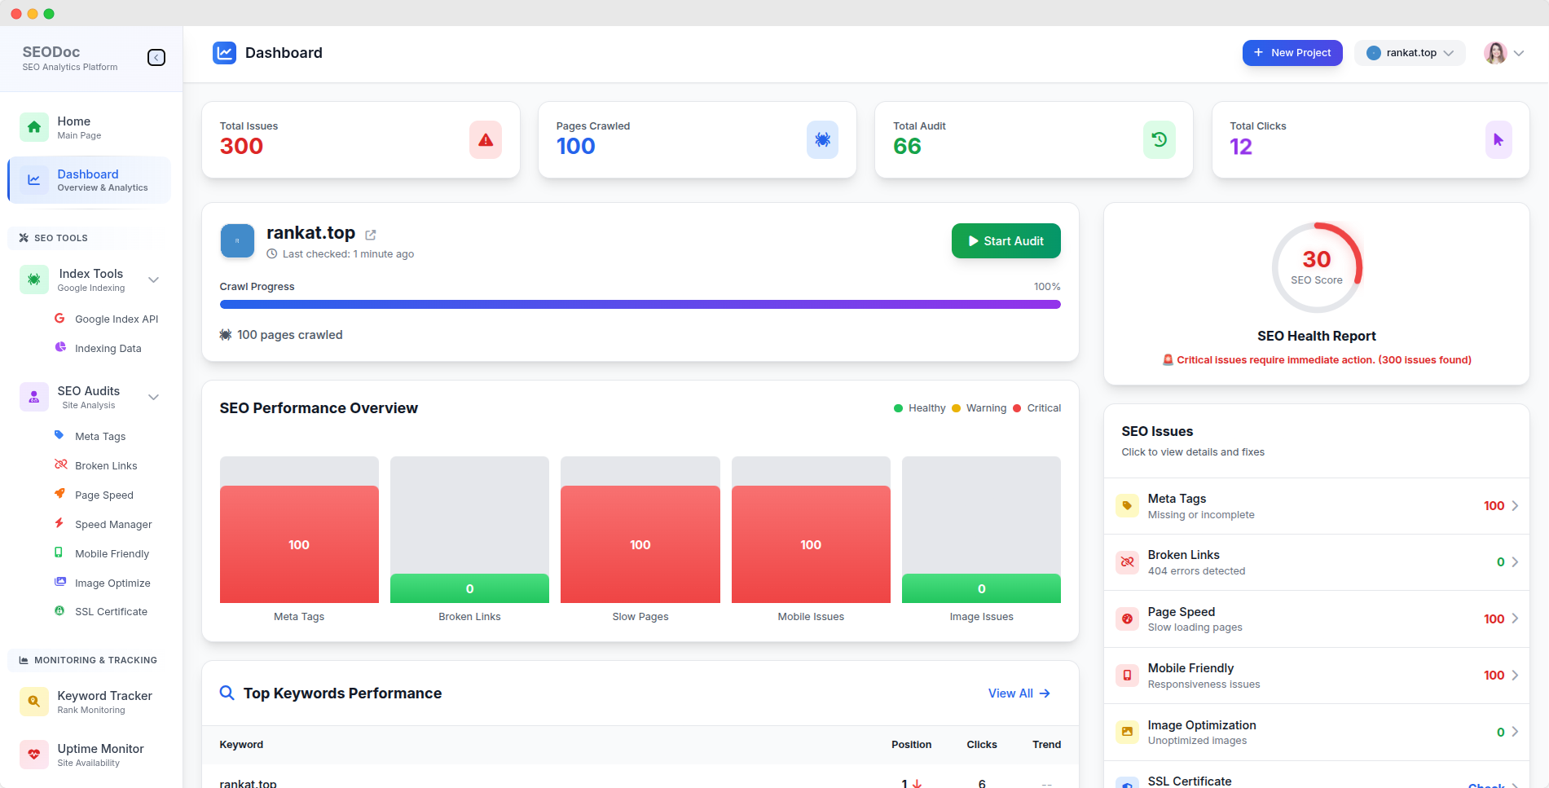View All top keywords

(x=1019, y=693)
